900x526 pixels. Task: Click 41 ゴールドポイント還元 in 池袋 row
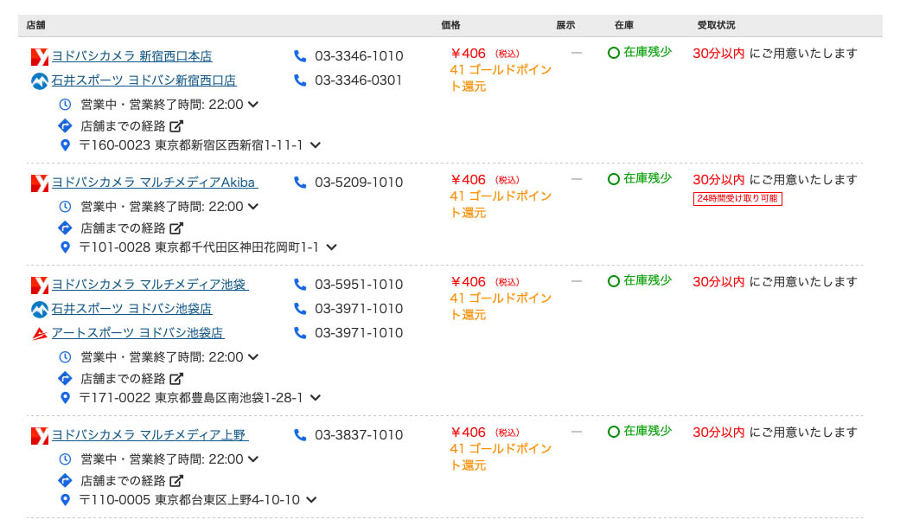pos(501,306)
